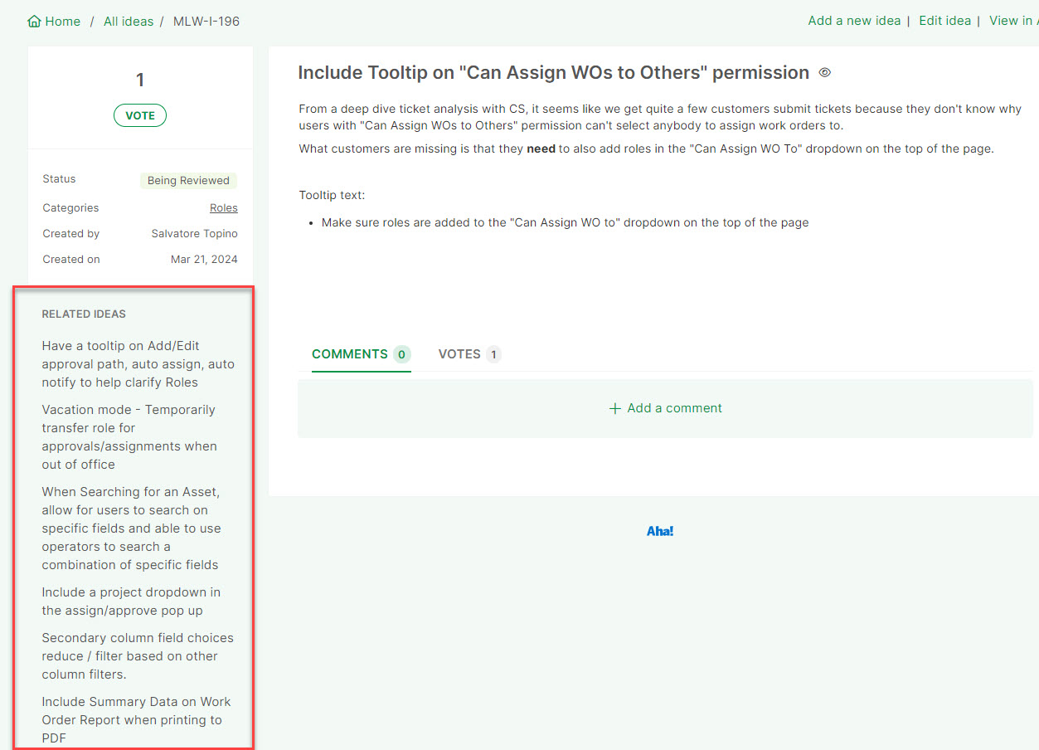
Task: Click the Created by label
Action: [70, 234]
